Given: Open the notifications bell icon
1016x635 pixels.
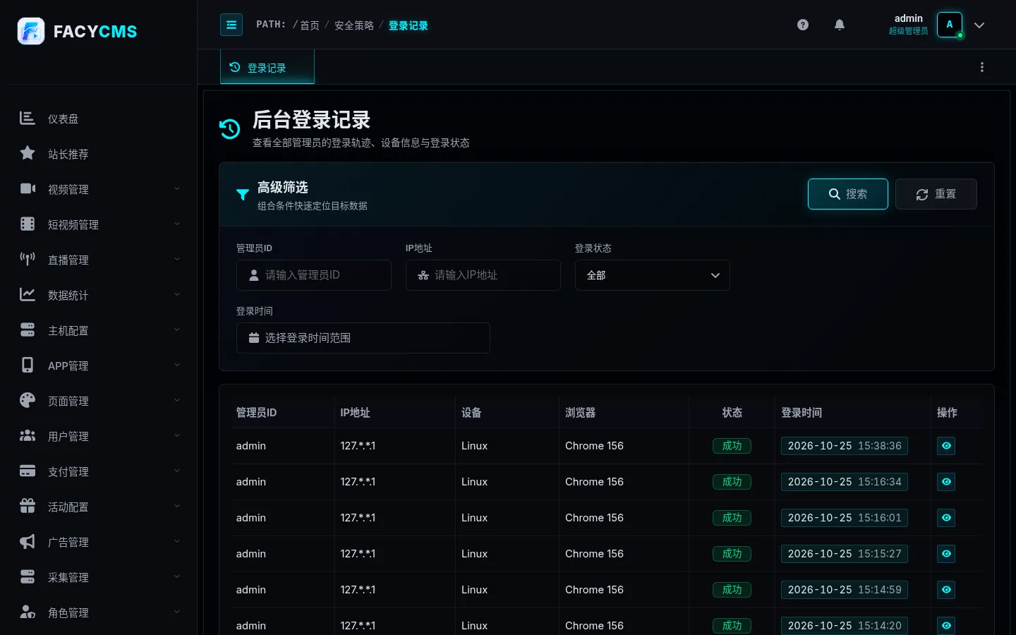Looking at the screenshot, I should 840,25.
